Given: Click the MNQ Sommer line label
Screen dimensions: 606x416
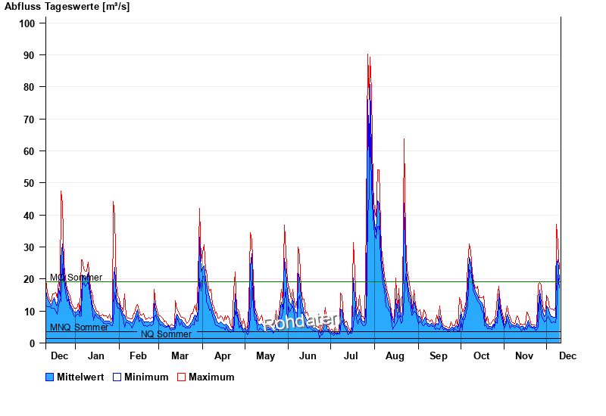Looking at the screenshot, I should coord(79,328).
